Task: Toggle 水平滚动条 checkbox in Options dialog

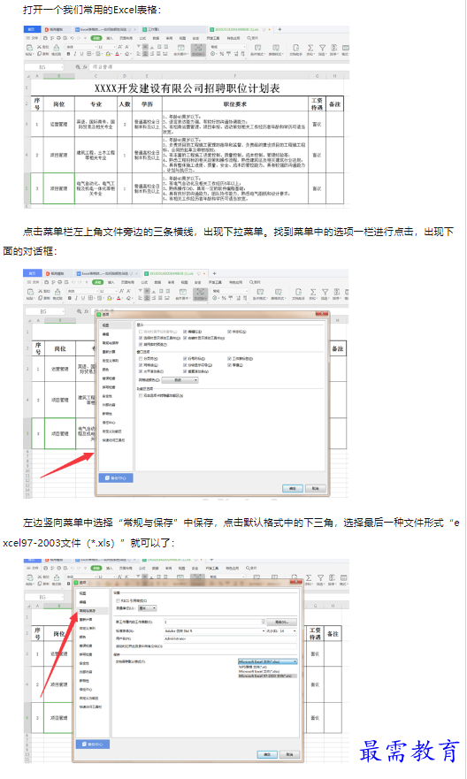Action: point(141,371)
